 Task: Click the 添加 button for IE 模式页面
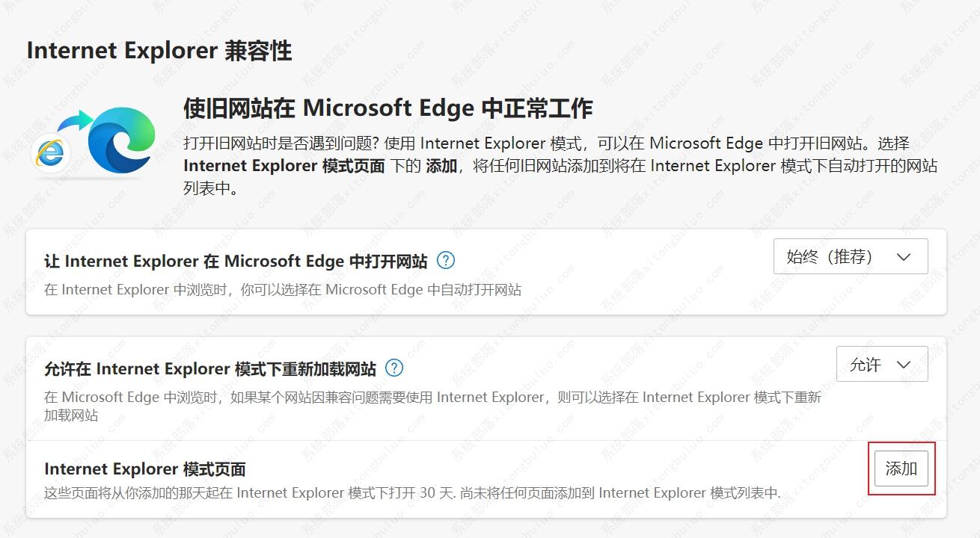(901, 469)
